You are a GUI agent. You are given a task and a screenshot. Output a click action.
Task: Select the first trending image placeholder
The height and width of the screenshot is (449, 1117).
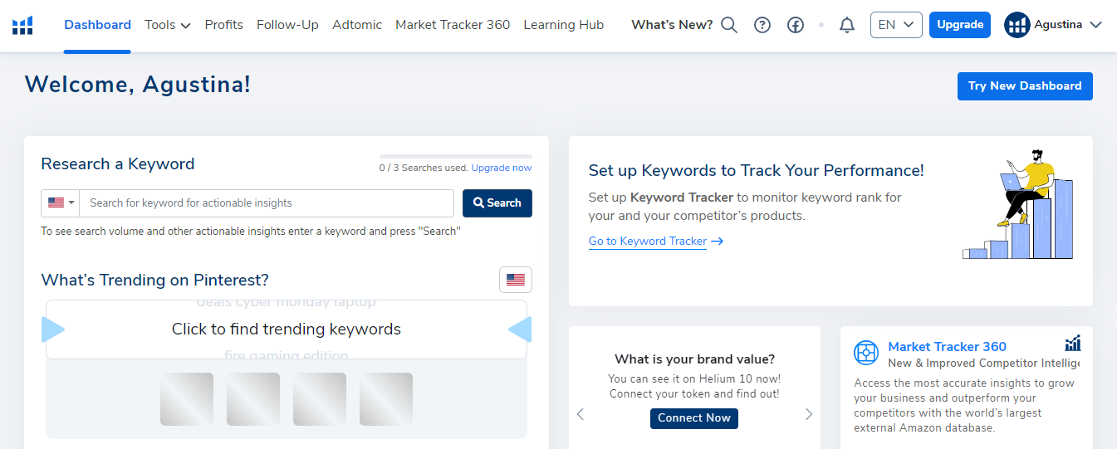[x=187, y=399]
